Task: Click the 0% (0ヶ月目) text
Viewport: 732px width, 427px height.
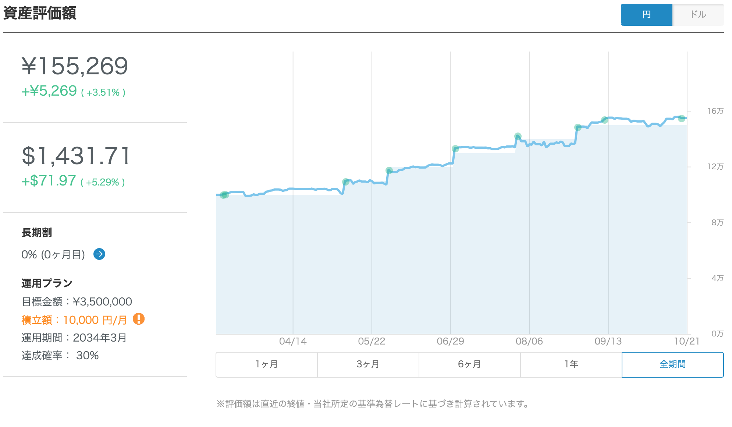Action: 53,254
